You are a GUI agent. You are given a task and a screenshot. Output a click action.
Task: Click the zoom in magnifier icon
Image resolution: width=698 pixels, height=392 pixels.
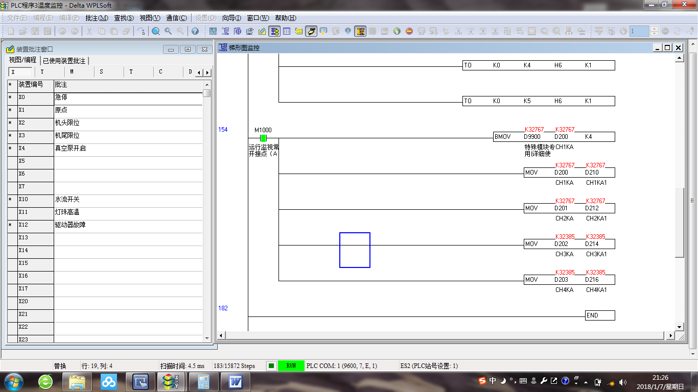[x=168, y=31]
